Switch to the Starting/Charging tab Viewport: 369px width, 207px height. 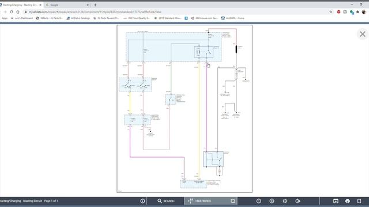coord(20,5)
